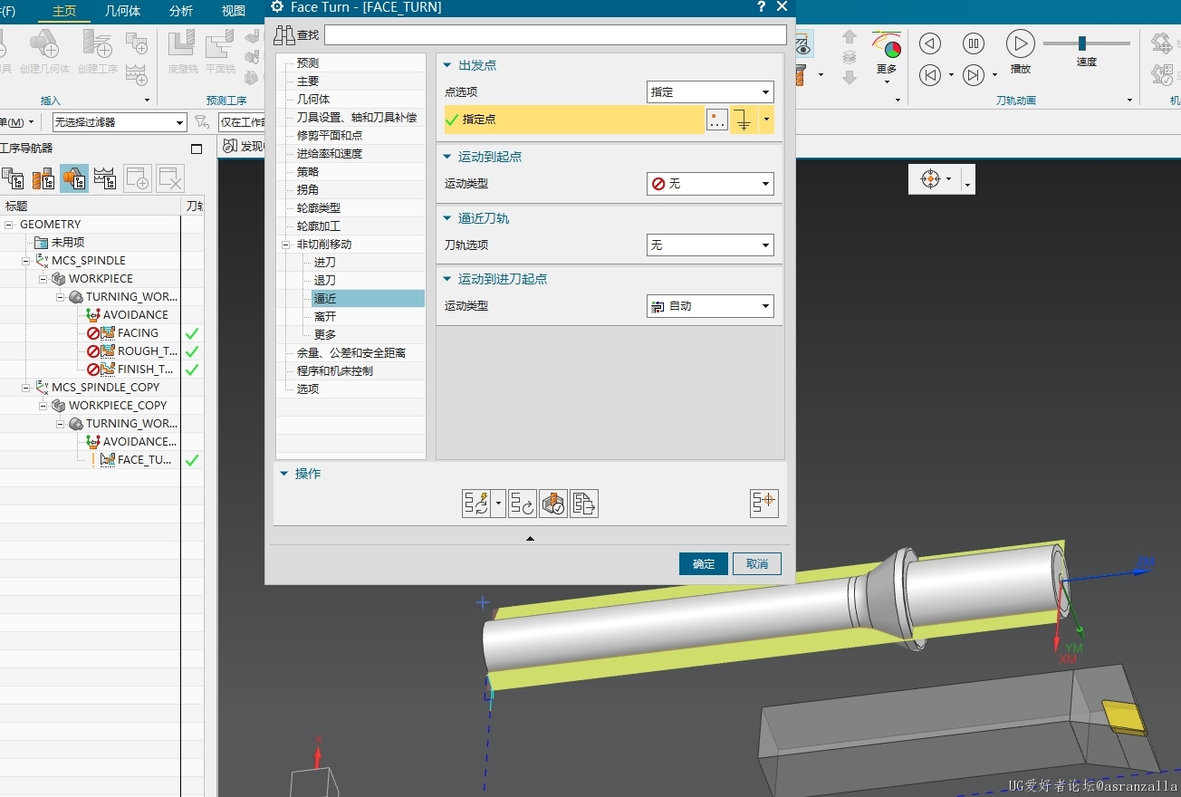
Task: Jump to the last tool path step
Action: [x=974, y=75]
